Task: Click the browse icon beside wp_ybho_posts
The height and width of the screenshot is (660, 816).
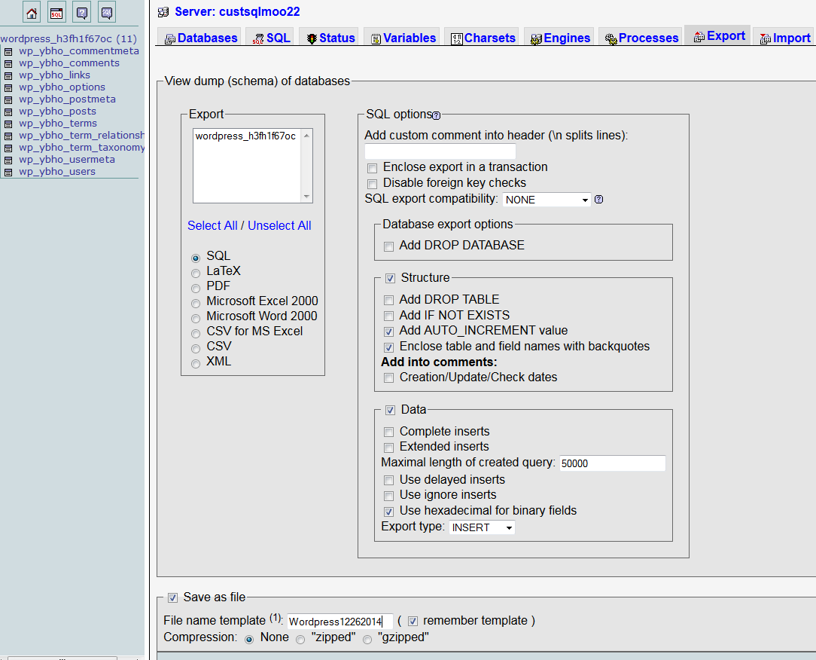Action: click(8, 112)
